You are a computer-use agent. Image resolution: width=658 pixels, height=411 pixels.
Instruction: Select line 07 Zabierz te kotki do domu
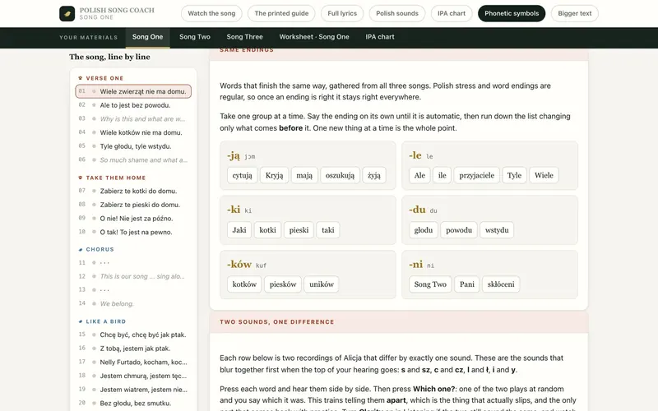coord(133,191)
